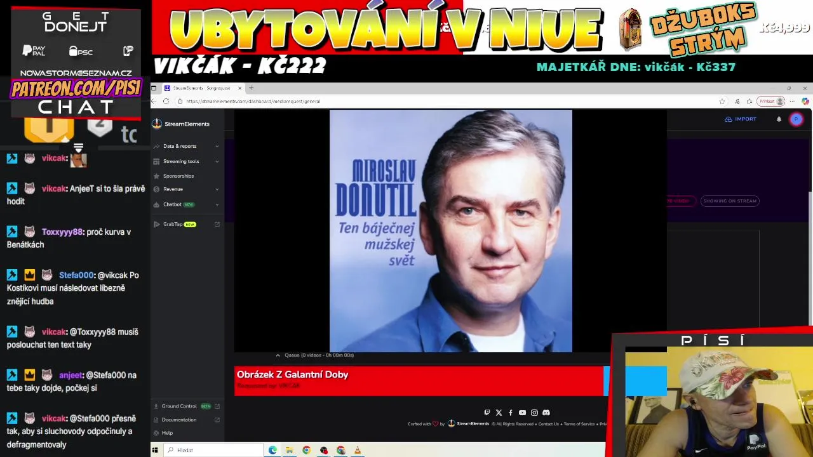This screenshot has width=813, height=457.
Task: Open the StreamElements YouTube icon
Action: (522, 413)
